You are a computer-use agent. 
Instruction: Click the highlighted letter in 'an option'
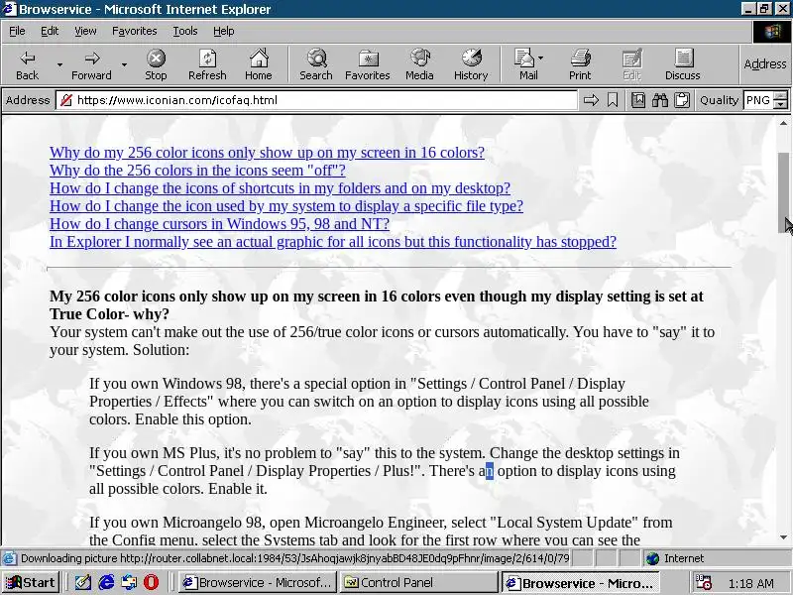point(489,471)
